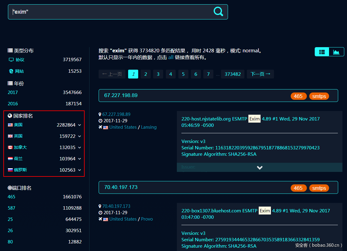Click the Canada flag next to 加拿大
347x251 pixels.
pyautogui.click(x=10, y=147)
